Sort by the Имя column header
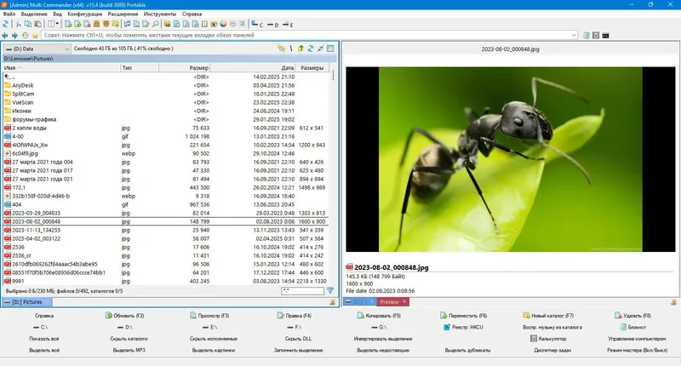 61,68
